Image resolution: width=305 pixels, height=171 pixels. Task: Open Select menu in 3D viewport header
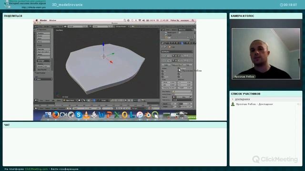pyautogui.click(x=47, y=100)
